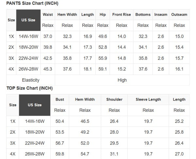
Task: Click the Sleeve Length column header
Action: pos(148,99)
